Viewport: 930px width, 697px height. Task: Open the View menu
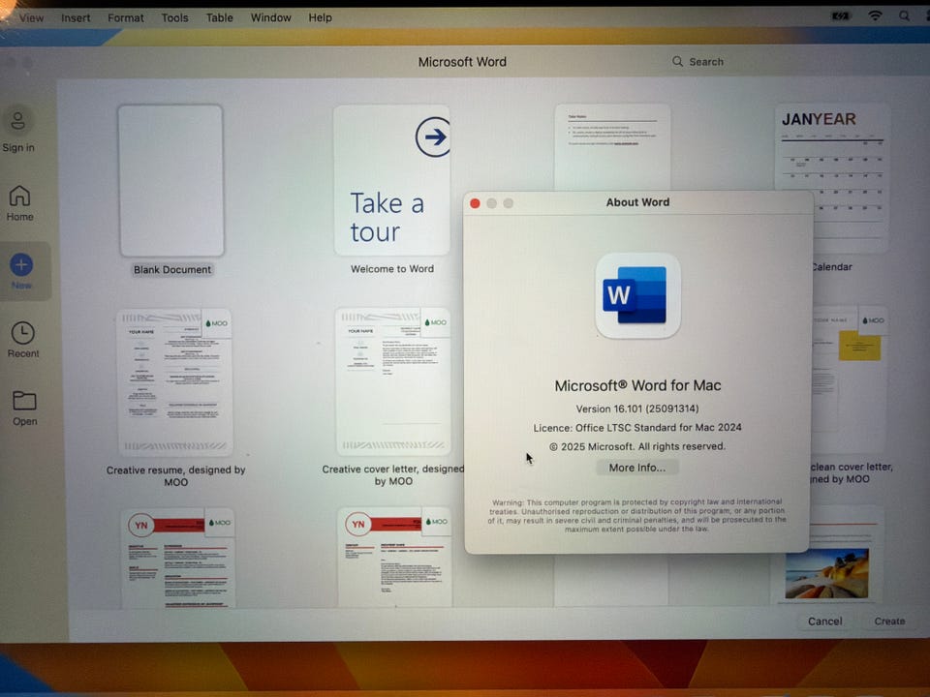click(31, 17)
